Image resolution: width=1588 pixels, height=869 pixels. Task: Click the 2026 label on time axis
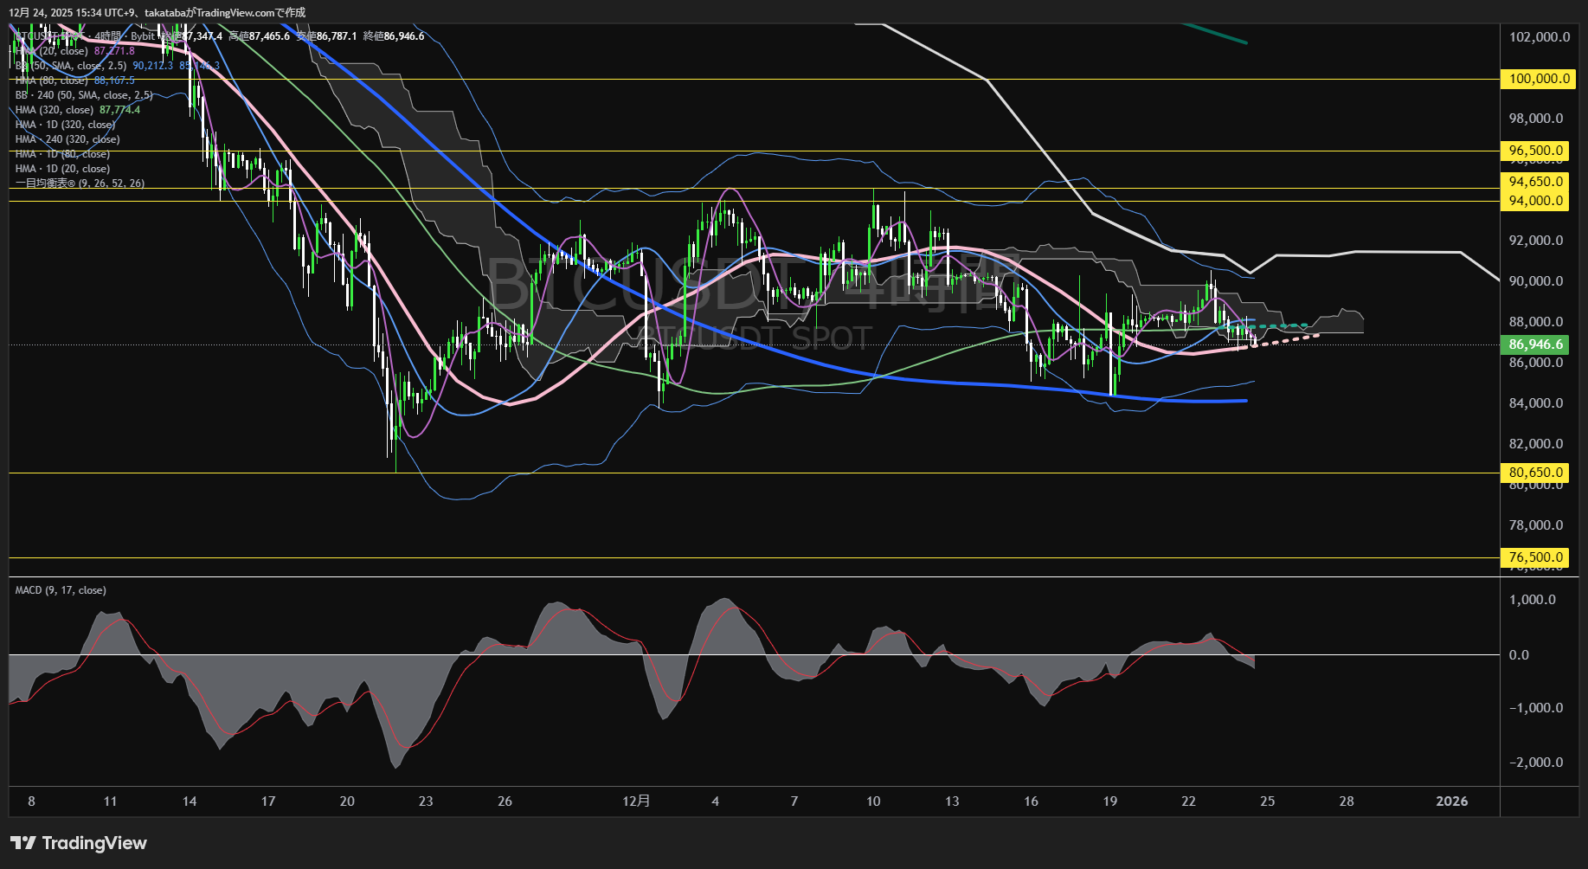click(x=1451, y=801)
